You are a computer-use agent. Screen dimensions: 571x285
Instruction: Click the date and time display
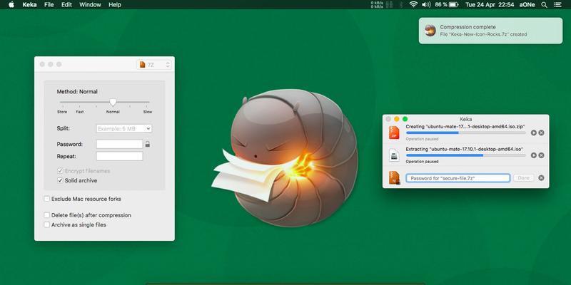pos(490,5)
